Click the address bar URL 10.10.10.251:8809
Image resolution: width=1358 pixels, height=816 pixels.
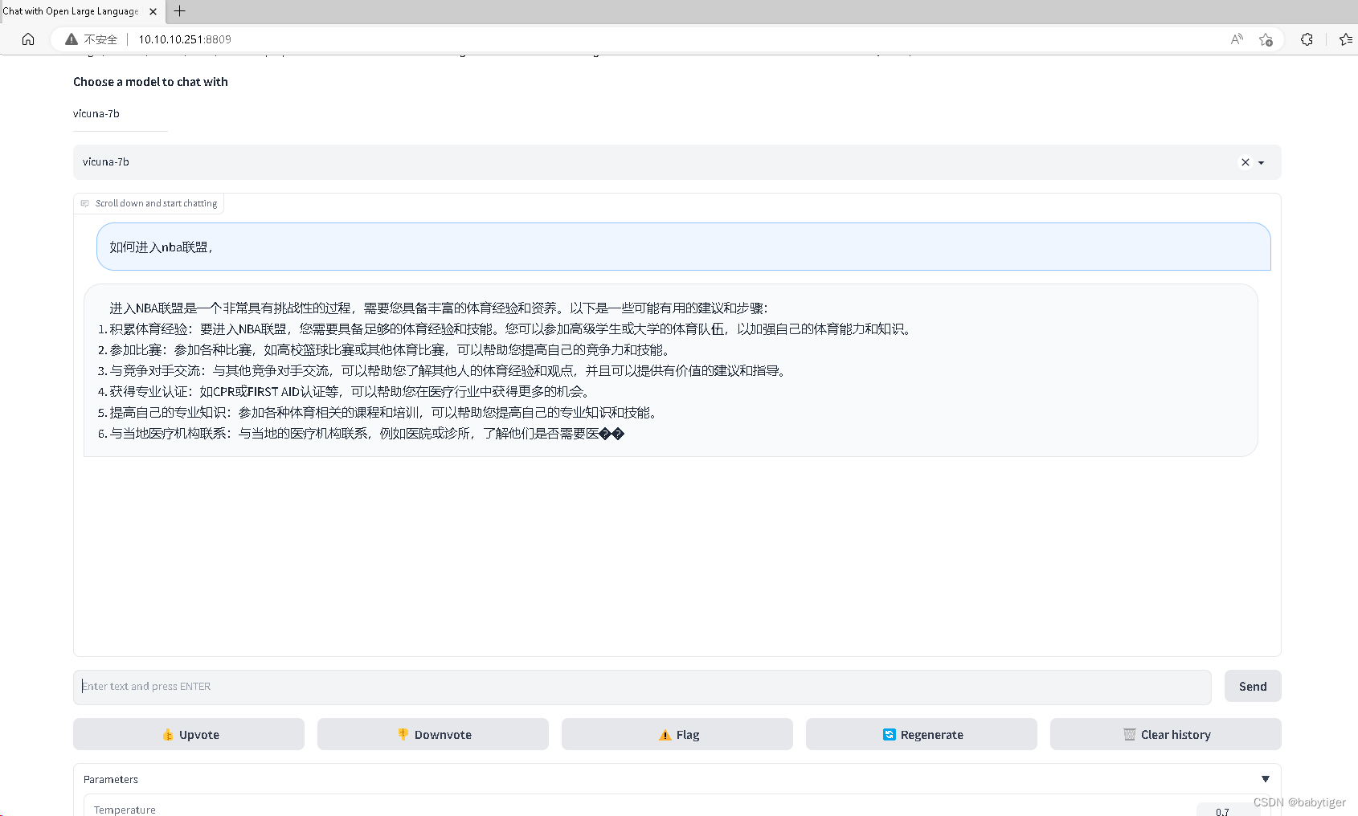(x=185, y=39)
